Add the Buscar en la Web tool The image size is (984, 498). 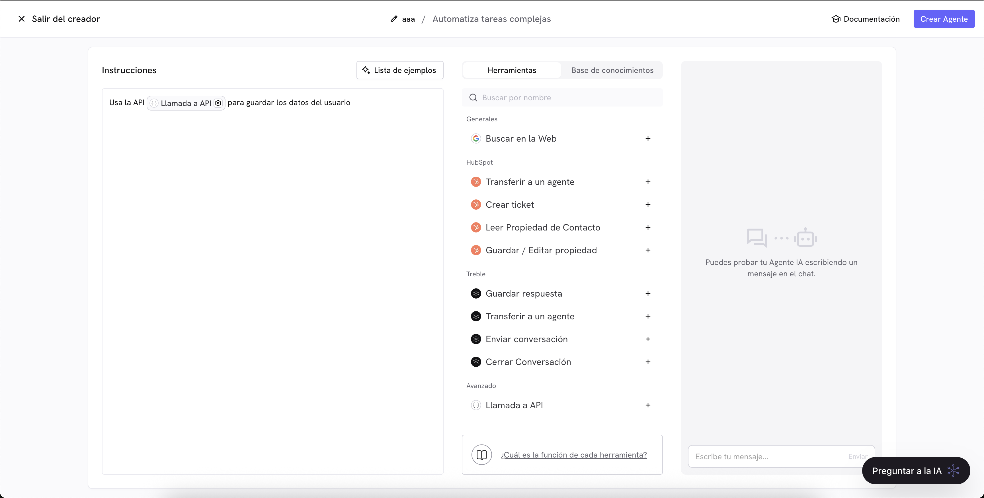tap(648, 138)
